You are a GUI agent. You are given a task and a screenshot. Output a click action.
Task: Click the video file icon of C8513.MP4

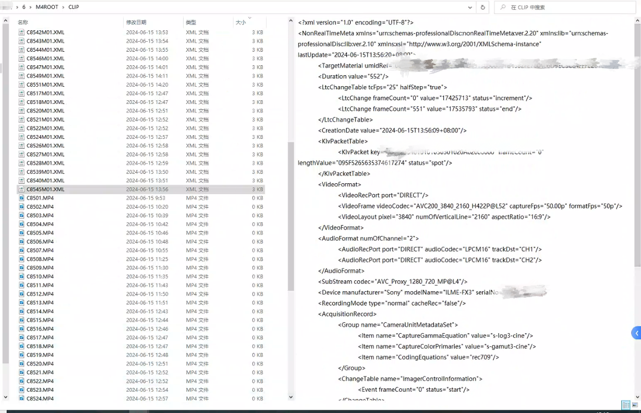coord(22,303)
